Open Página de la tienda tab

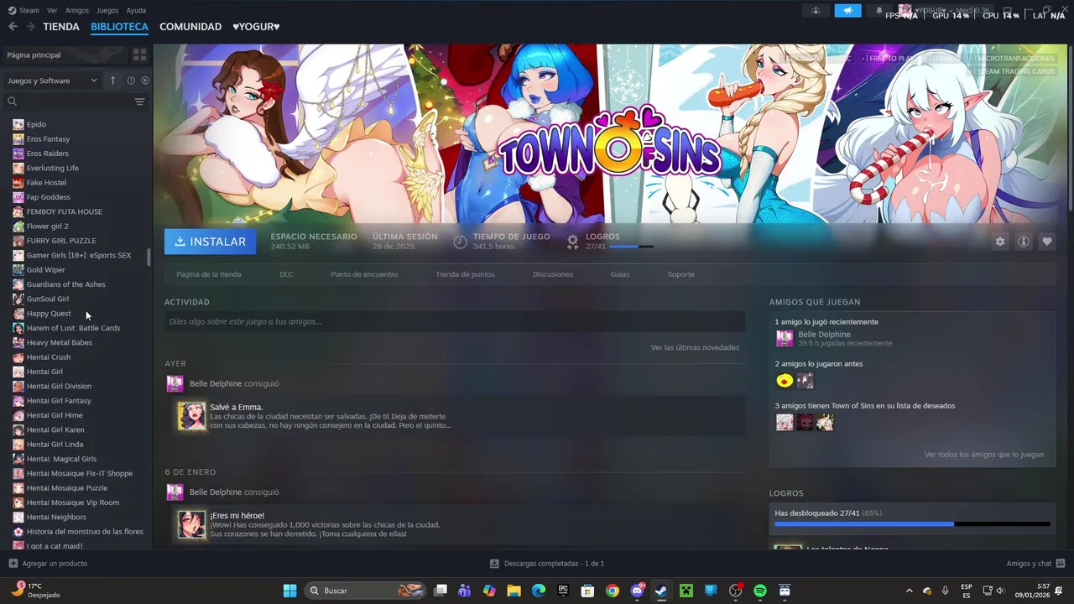(x=209, y=274)
